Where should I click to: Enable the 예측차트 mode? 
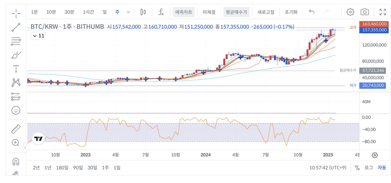[184, 12]
